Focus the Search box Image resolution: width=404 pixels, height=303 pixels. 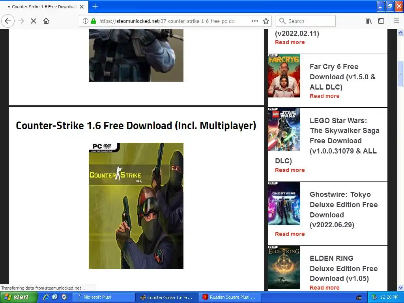click(x=306, y=21)
